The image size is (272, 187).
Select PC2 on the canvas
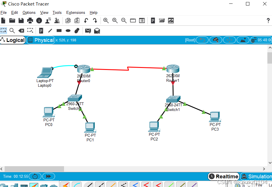pos(154,127)
